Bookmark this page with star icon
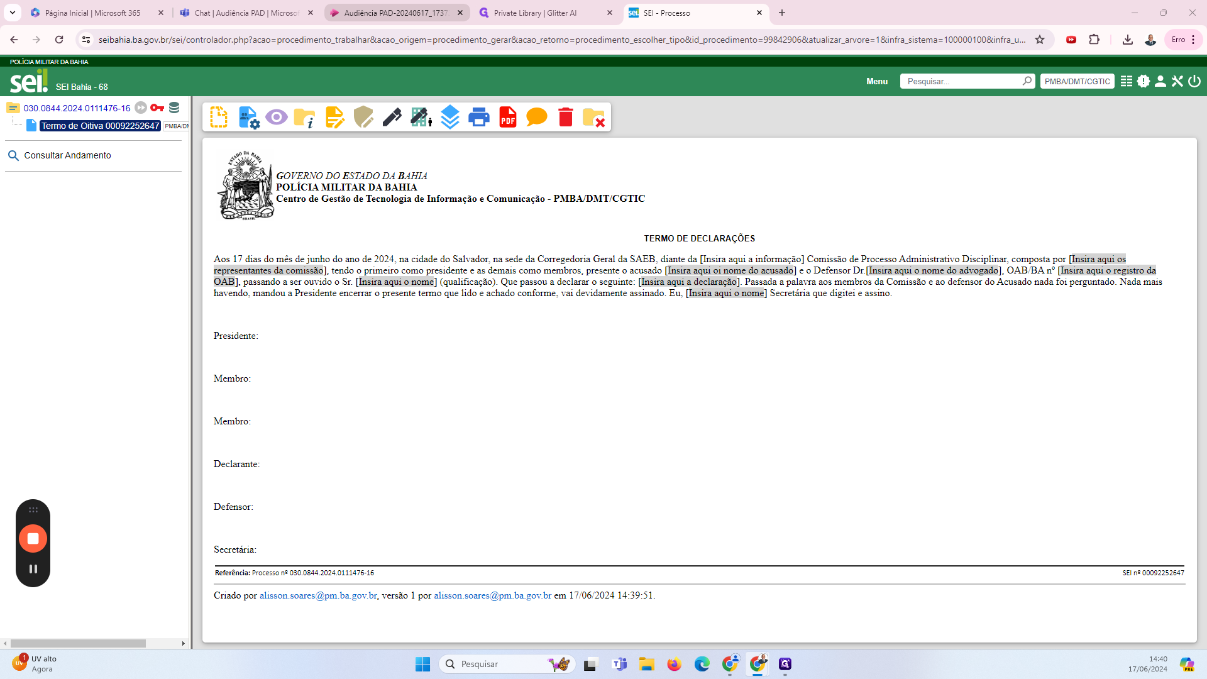1207x679 pixels. [x=1040, y=40]
